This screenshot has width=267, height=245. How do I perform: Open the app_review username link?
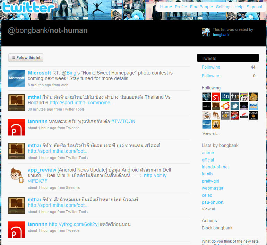(x=42, y=170)
